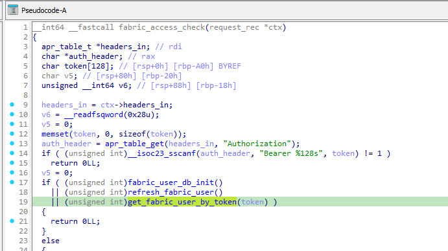Click the Pseudocode-A window icon
The image size is (448, 251).
[13, 10]
